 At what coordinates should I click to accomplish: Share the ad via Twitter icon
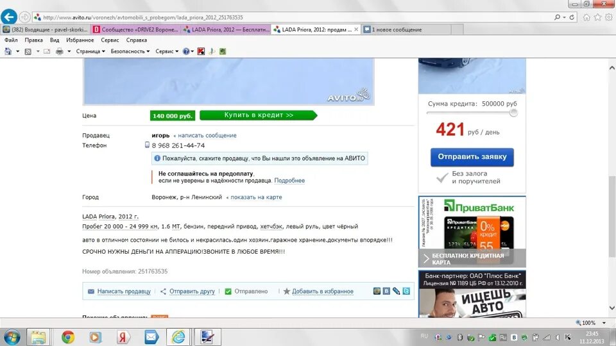point(406,291)
